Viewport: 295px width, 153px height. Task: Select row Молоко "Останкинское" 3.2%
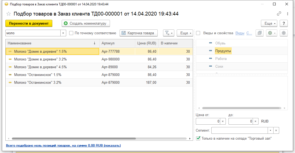(99, 82)
